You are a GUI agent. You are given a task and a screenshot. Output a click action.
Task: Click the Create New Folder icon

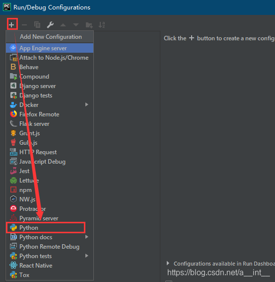[89, 25]
